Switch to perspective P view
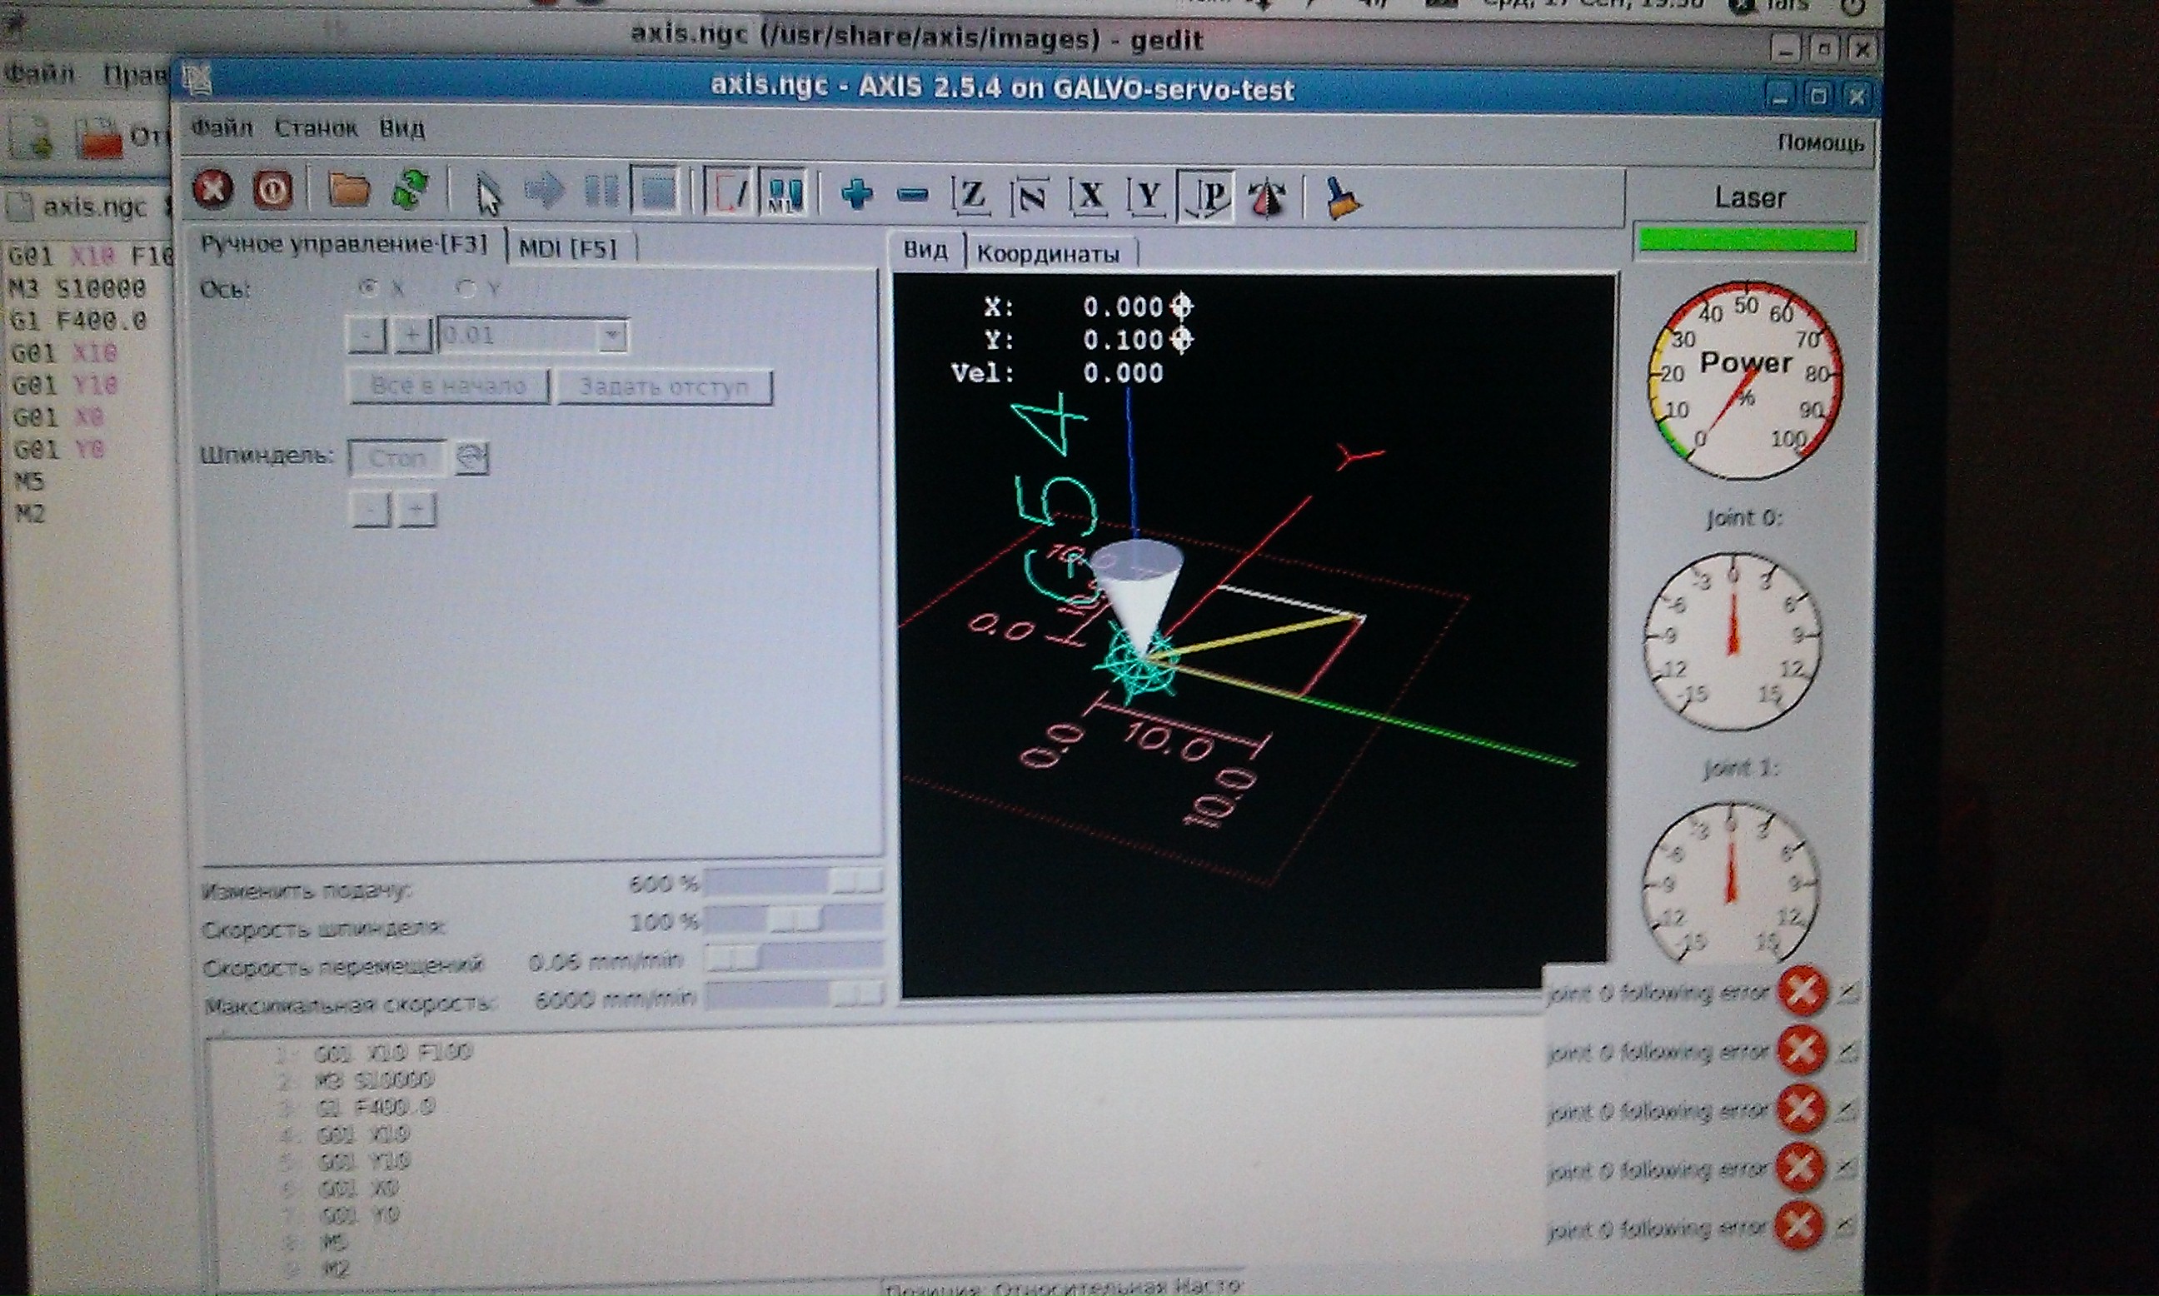 tap(1209, 196)
